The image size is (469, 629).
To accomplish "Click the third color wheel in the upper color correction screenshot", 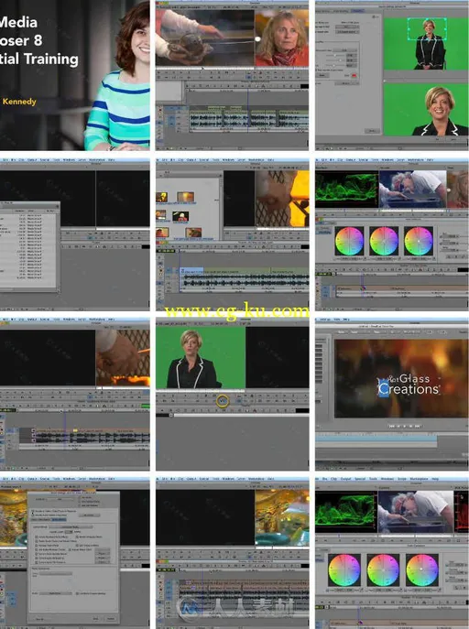I will click(418, 241).
